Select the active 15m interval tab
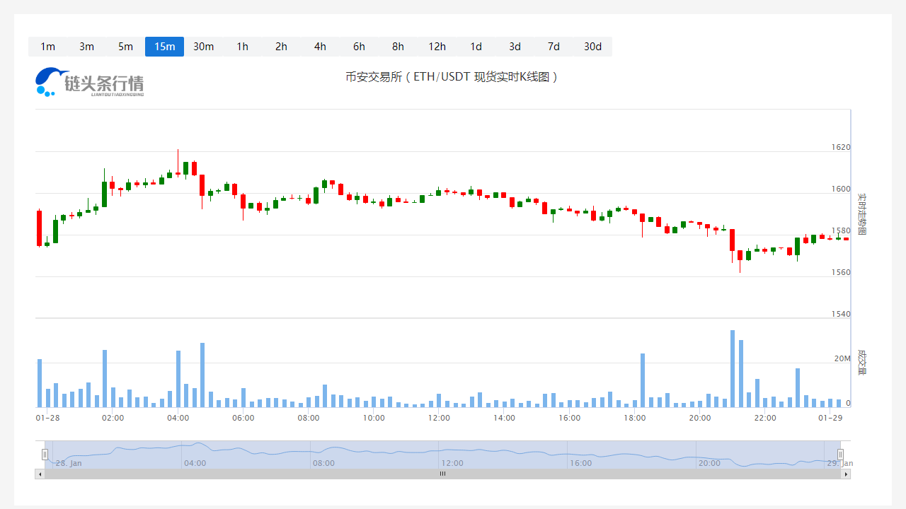 (x=164, y=47)
